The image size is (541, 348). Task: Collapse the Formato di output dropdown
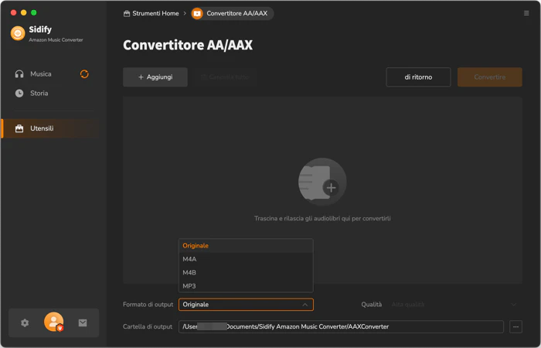pos(246,305)
